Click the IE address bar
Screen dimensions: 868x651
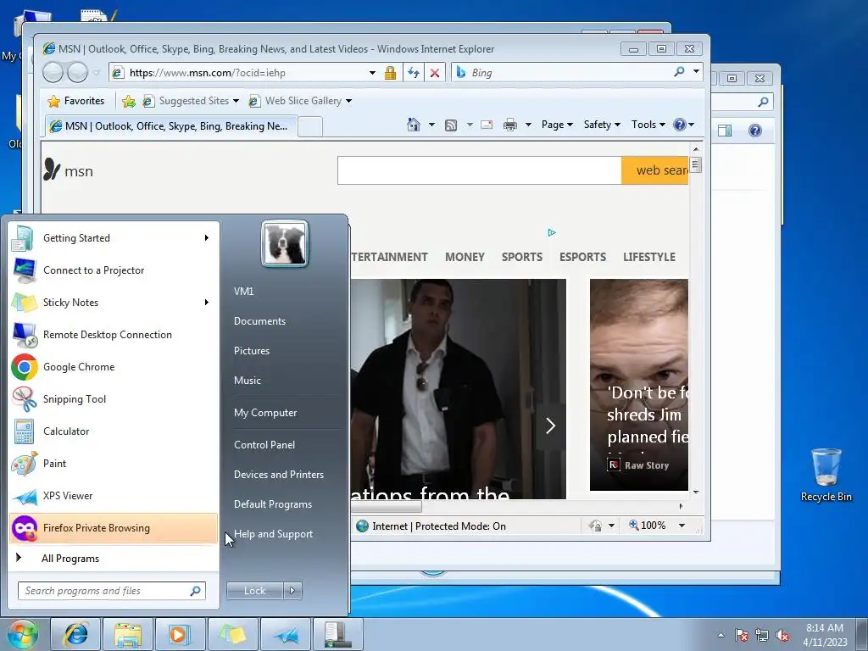tap(248, 73)
